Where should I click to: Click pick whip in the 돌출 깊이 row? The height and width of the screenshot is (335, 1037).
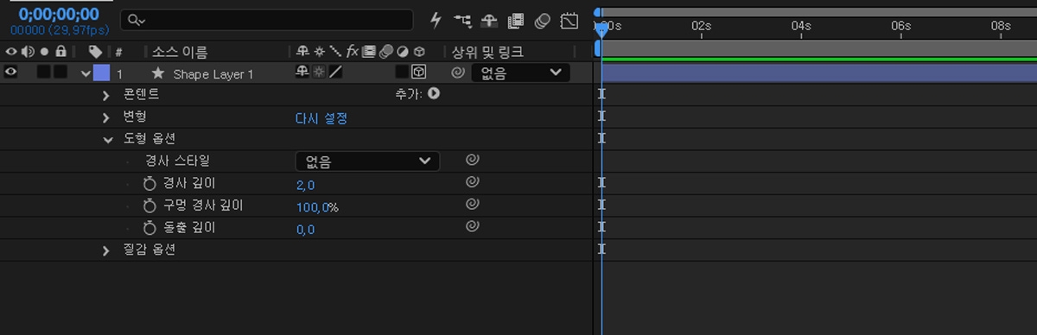(x=472, y=227)
